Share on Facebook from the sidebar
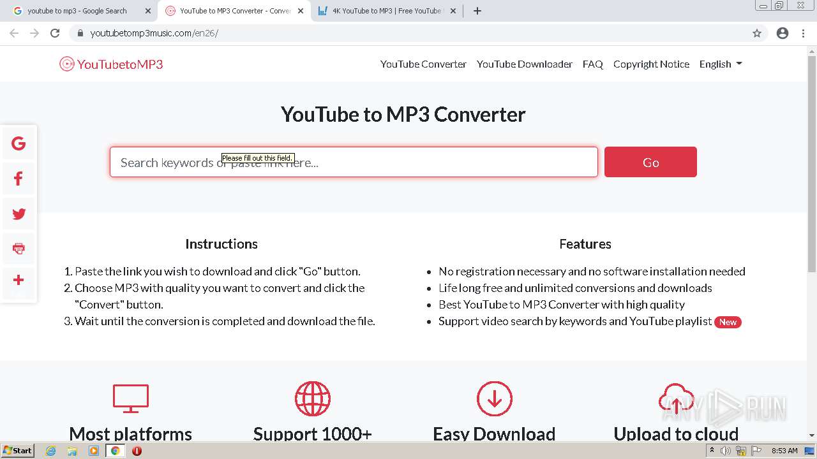 pyautogui.click(x=19, y=179)
